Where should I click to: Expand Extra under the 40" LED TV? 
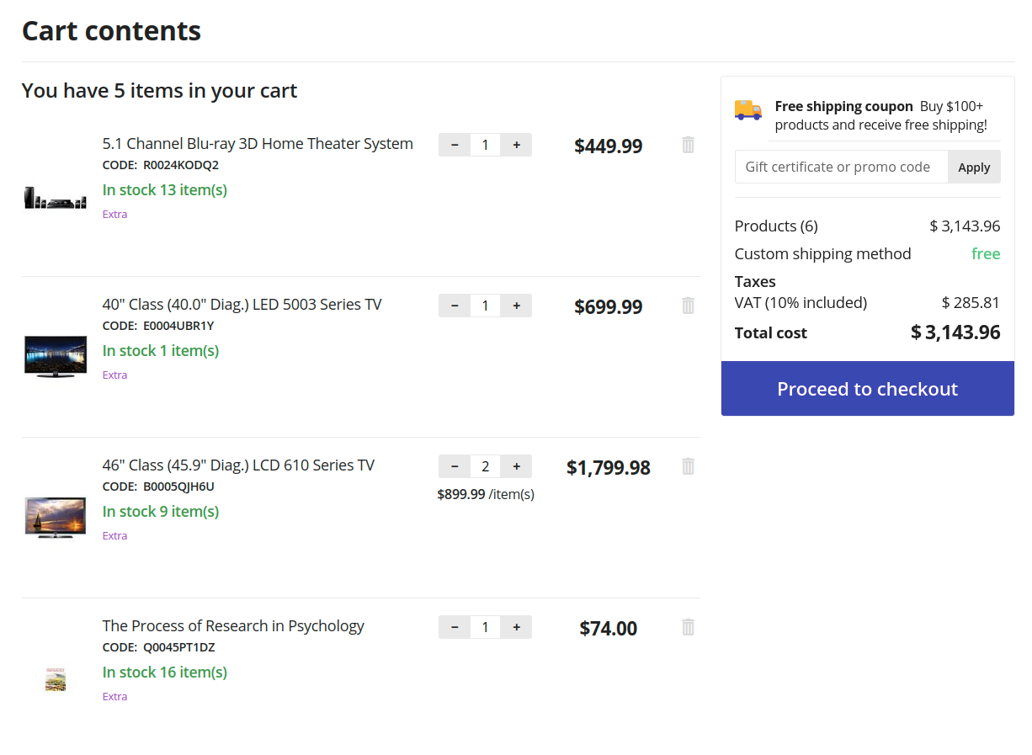(115, 375)
